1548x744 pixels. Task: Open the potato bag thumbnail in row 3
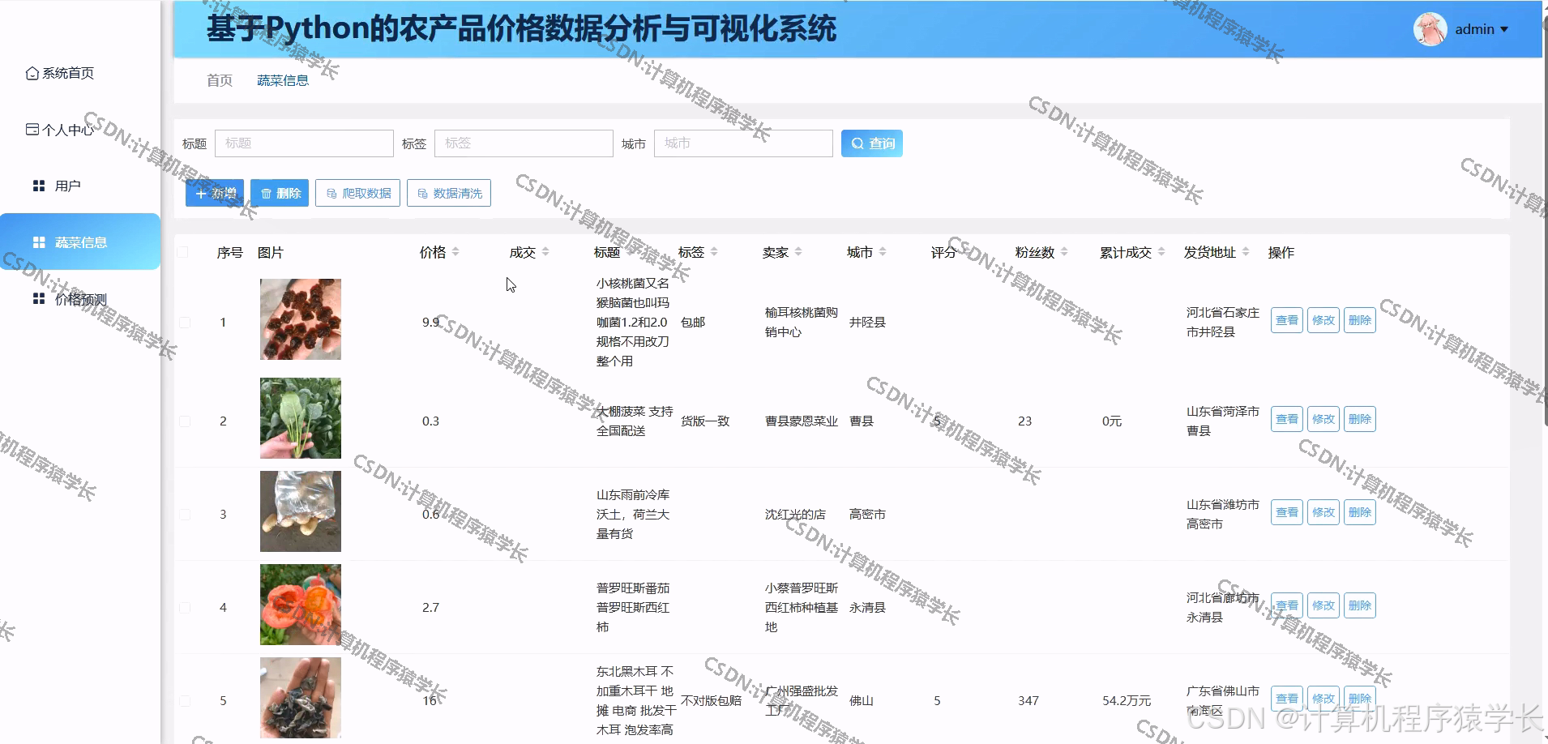(301, 511)
